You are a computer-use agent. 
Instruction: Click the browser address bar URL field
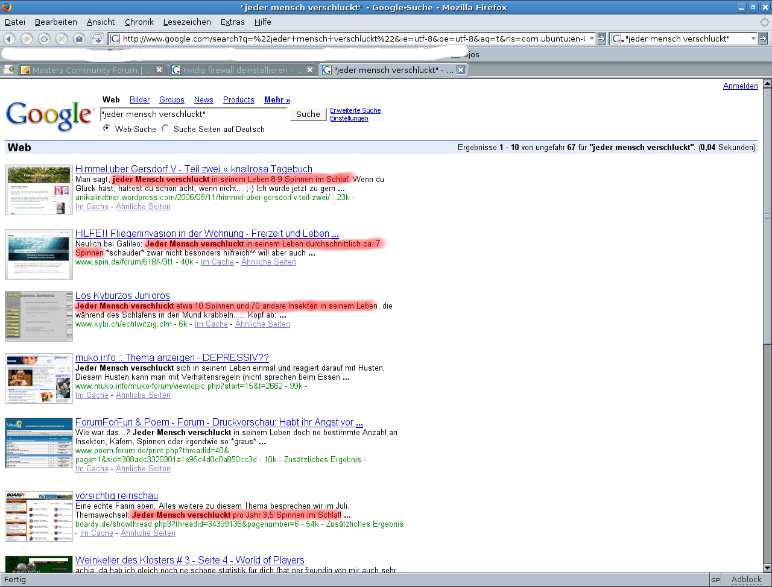(353, 39)
